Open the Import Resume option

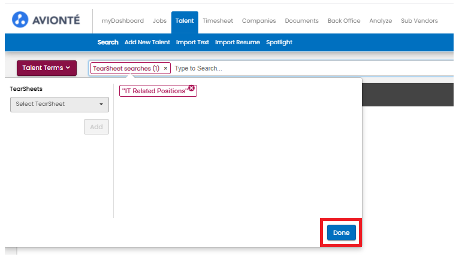tap(238, 42)
